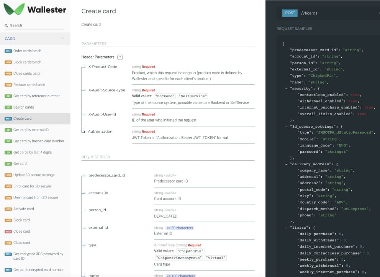The image size is (380, 277).
Task: Click the red DELETE badge beside Close card
Action: (9, 231)
